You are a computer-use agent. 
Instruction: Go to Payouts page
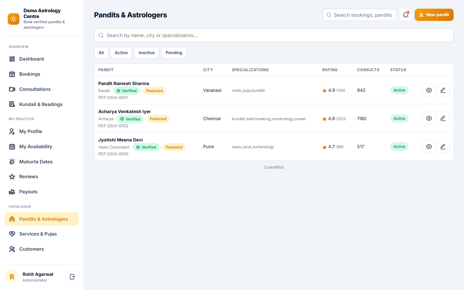[42, 192]
